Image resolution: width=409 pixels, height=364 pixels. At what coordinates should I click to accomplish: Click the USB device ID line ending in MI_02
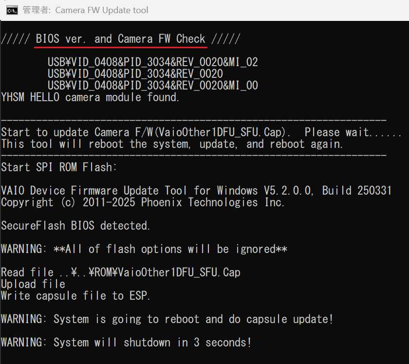[x=152, y=62]
